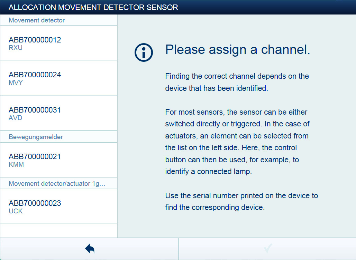
Task: Click the Finding the correct channel paragraph
Action: (237, 82)
